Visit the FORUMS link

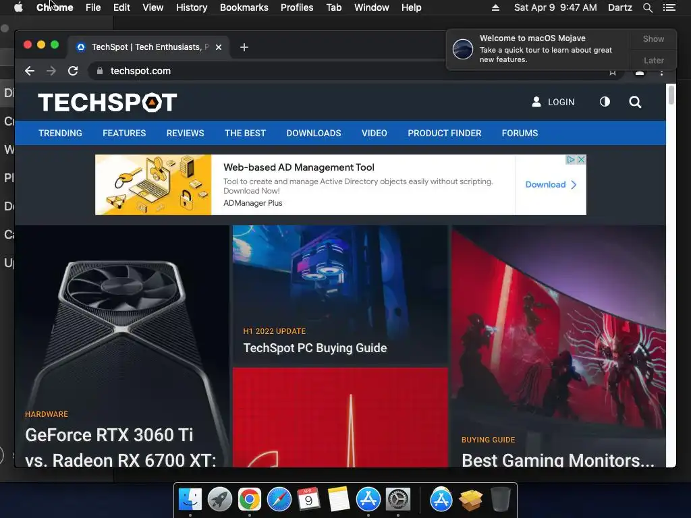(x=520, y=133)
